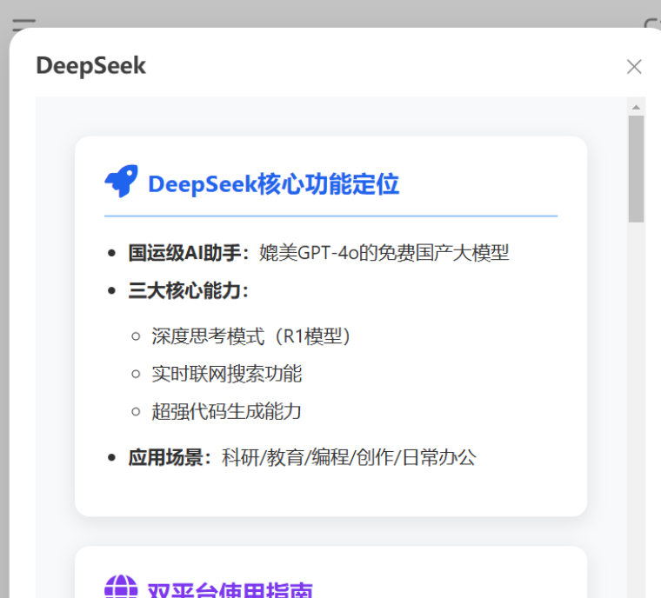Viewport: 661px width, 598px height.
Task: Click the text 三大核心能力
Action: (185, 291)
